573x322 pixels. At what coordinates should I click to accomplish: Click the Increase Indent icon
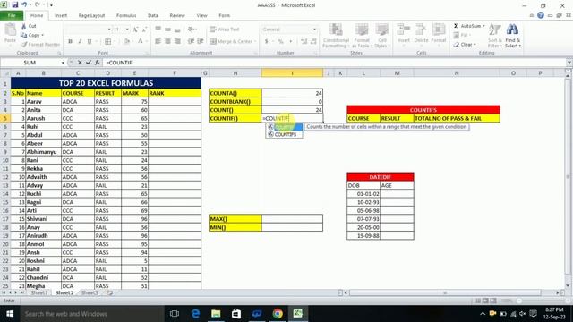click(201, 42)
